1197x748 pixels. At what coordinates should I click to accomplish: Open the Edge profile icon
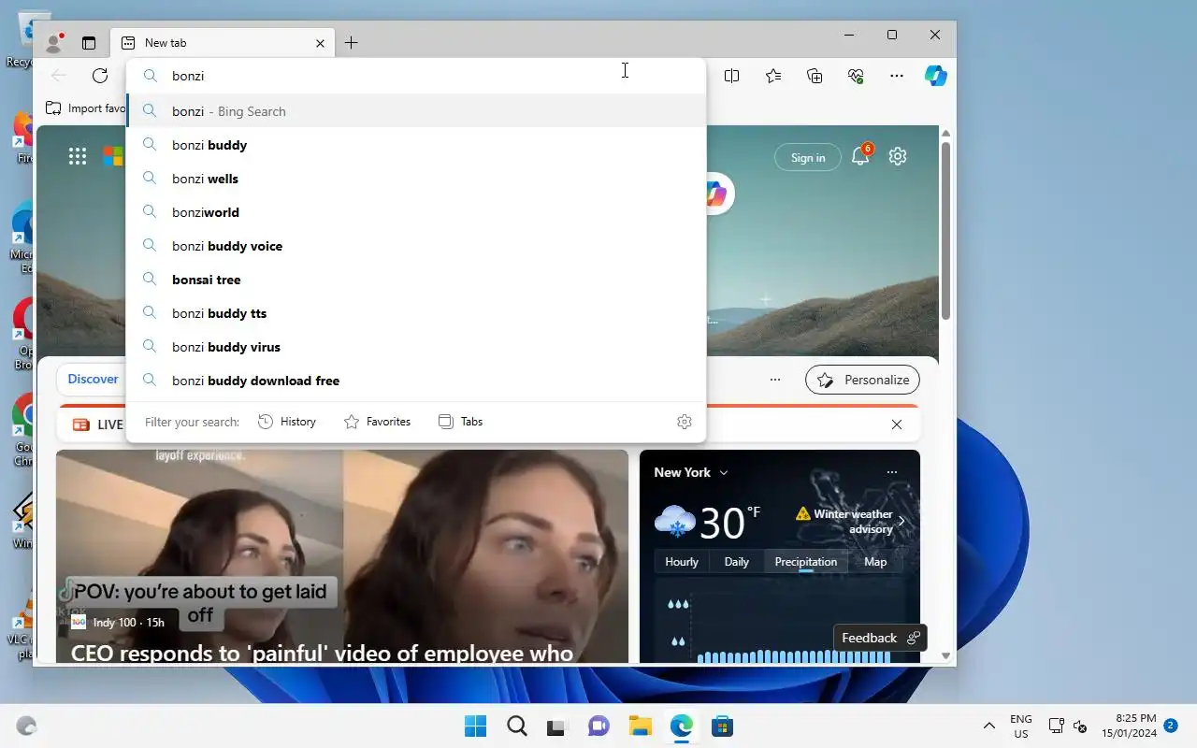[54, 43]
